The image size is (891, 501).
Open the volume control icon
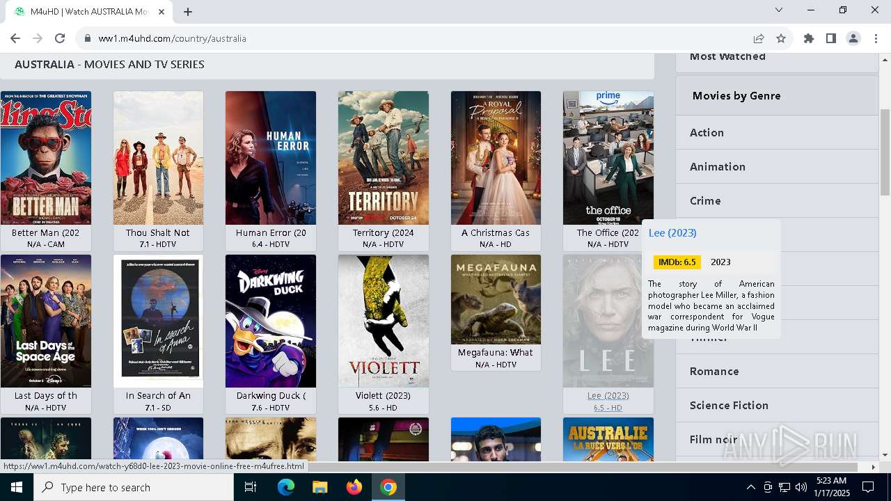point(801,487)
